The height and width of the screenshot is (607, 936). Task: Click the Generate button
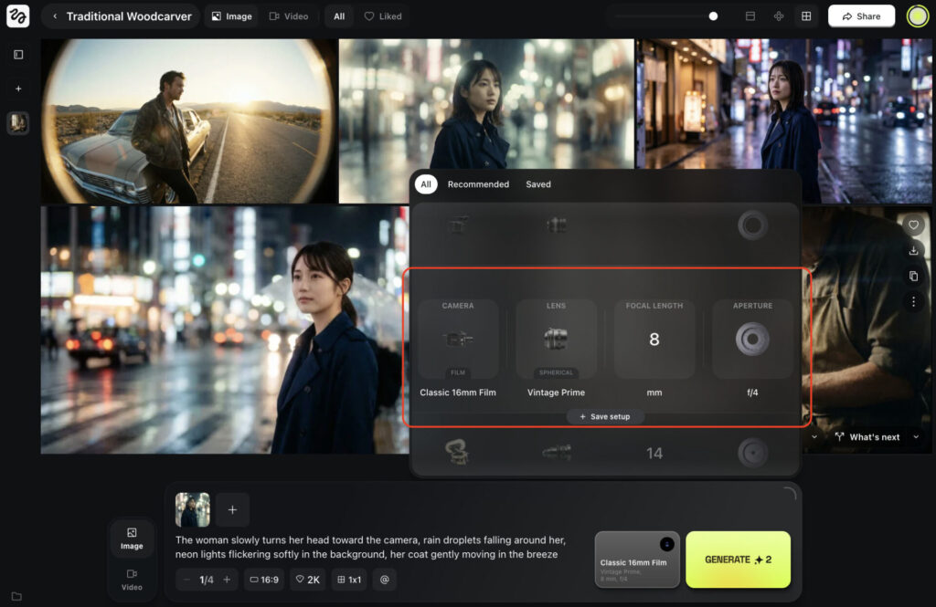(x=738, y=559)
